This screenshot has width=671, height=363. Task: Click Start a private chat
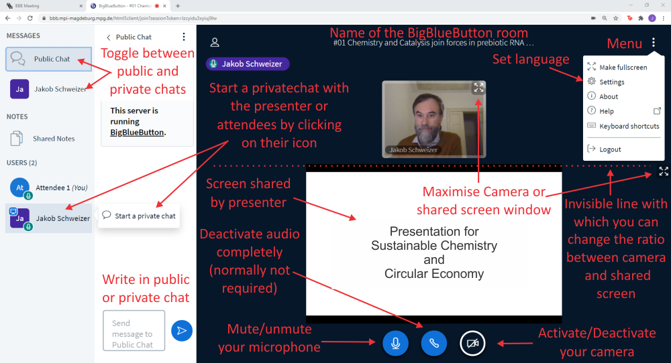click(140, 216)
